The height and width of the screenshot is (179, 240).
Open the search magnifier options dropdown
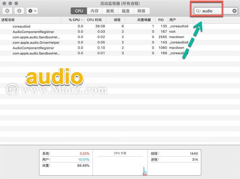pos(198,11)
